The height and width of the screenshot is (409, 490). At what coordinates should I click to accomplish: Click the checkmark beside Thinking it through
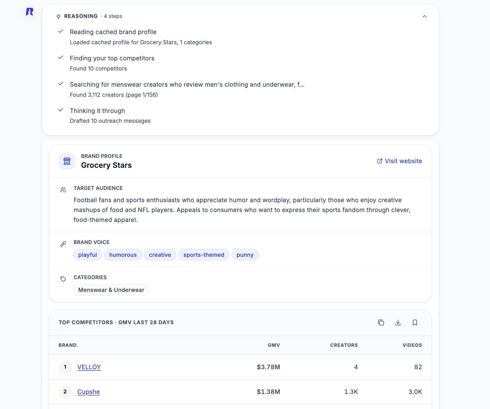coord(61,110)
